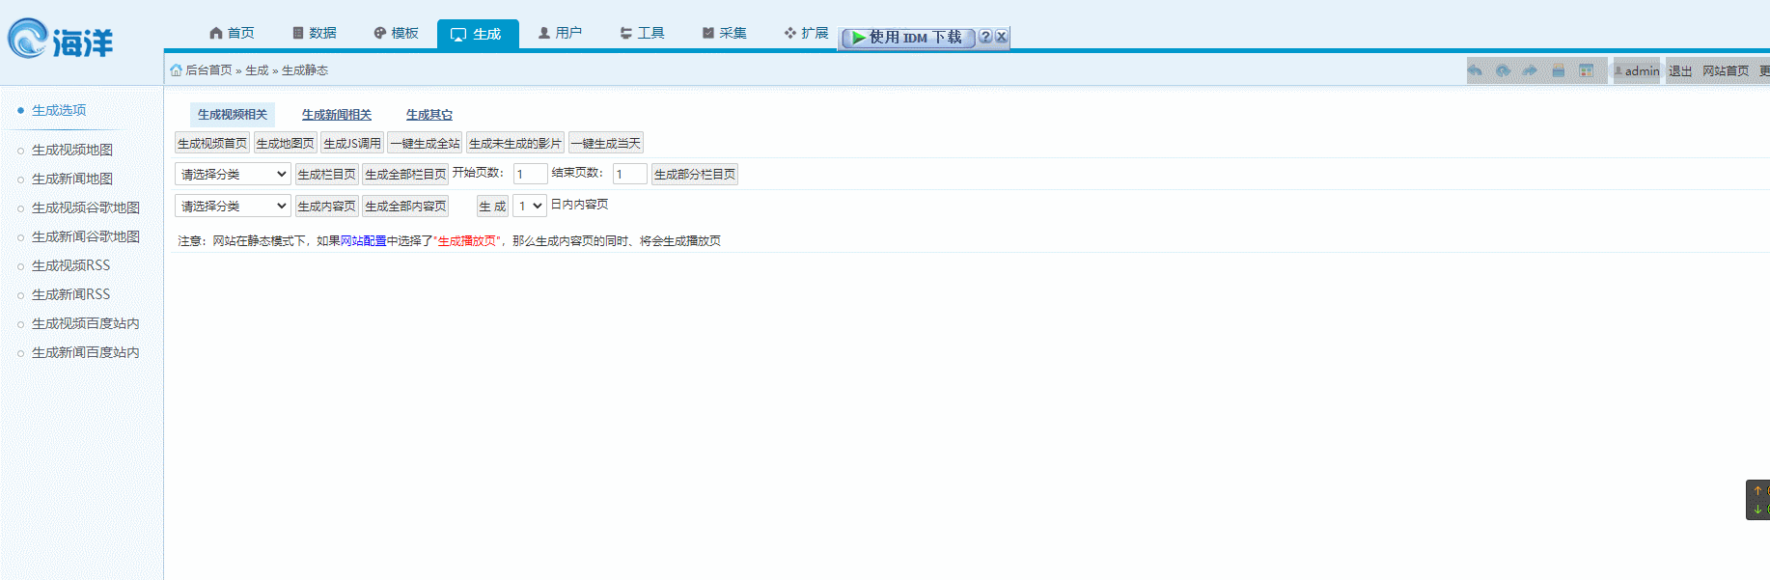Open the category dropdown beside 生成栏目页
The height and width of the screenshot is (580, 1770).
pyautogui.click(x=233, y=175)
